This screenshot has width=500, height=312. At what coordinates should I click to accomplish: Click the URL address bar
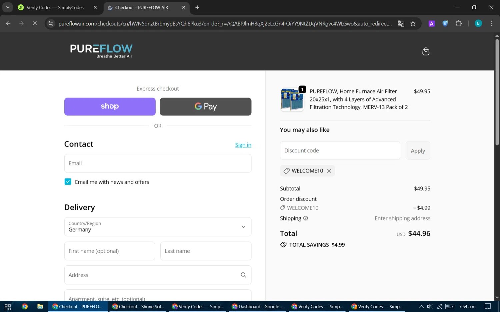(x=225, y=23)
